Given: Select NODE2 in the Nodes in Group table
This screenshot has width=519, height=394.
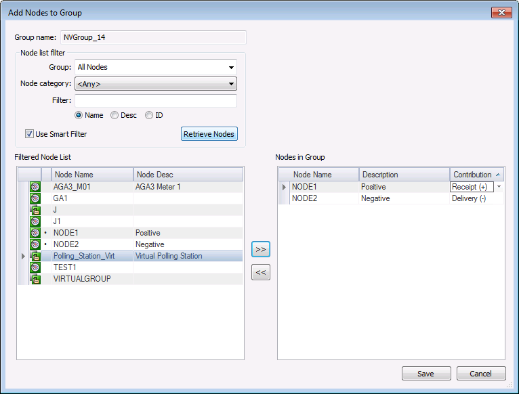Looking at the screenshot, I should pyautogui.click(x=304, y=198).
